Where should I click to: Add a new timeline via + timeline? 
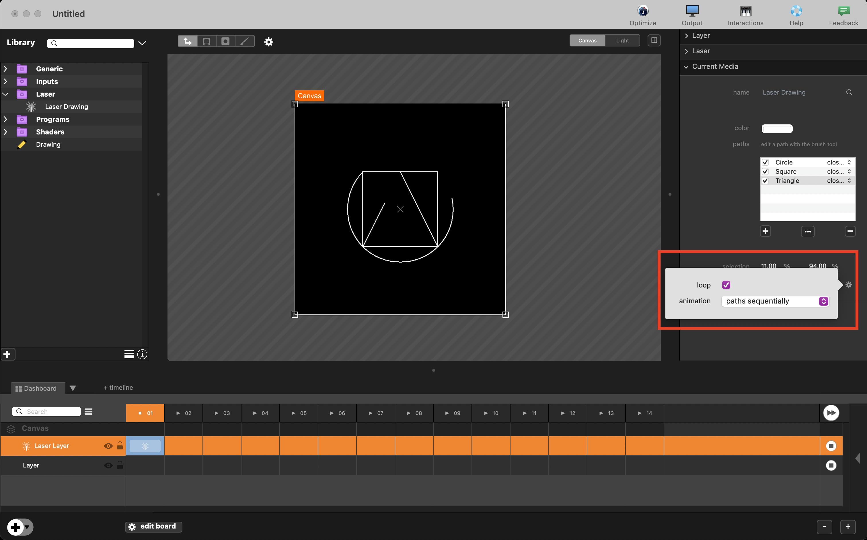coord(118,388)
